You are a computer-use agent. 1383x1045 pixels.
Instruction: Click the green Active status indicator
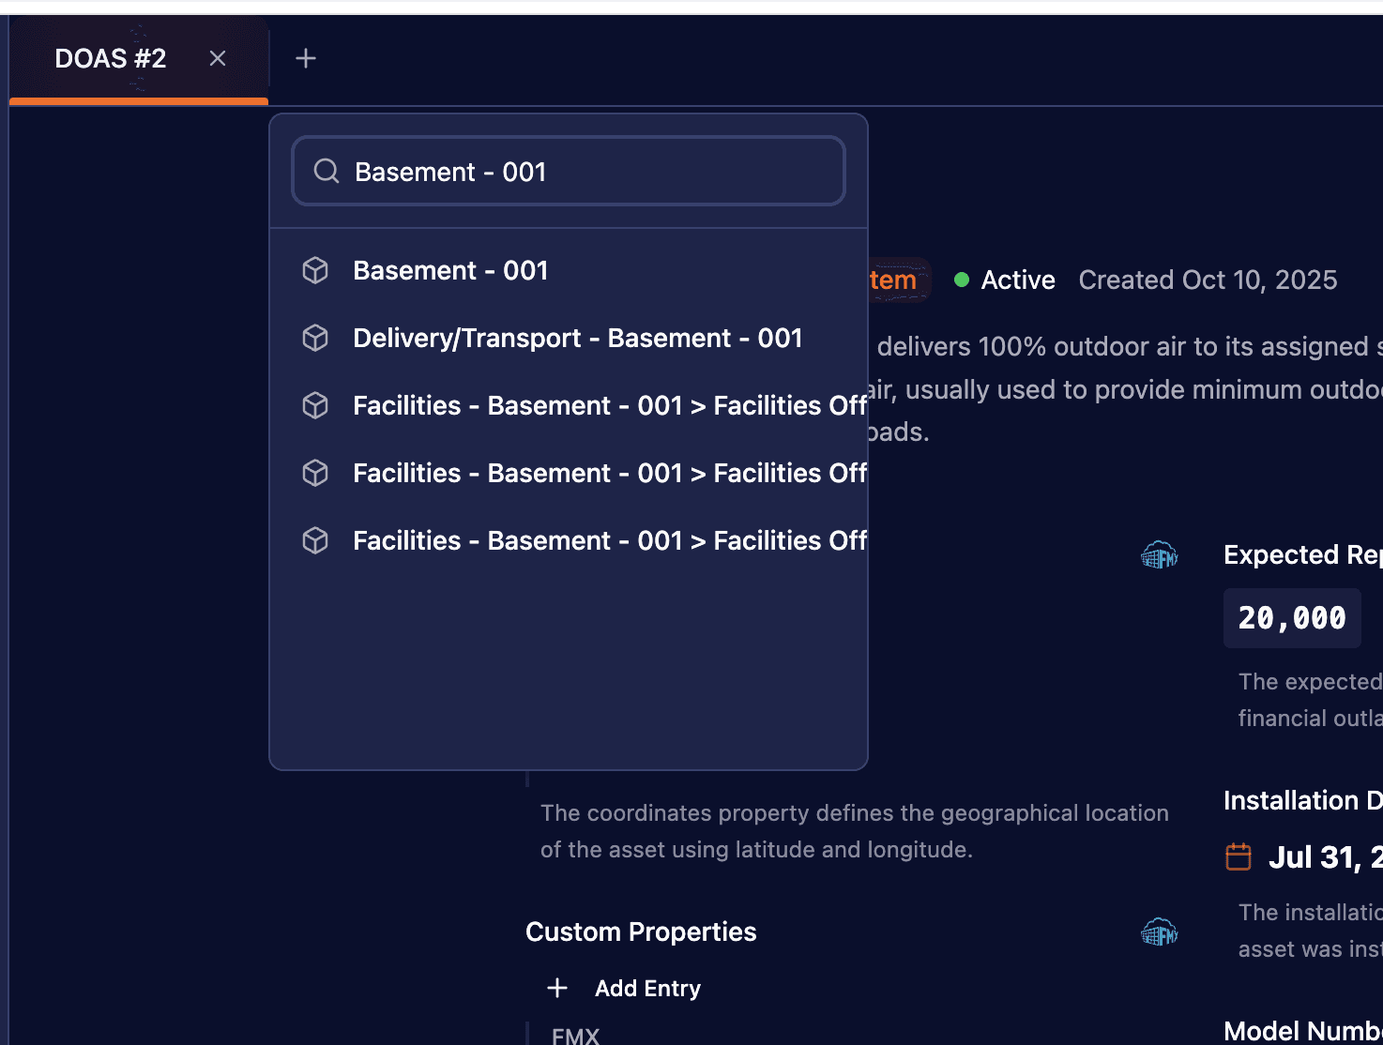962,280
